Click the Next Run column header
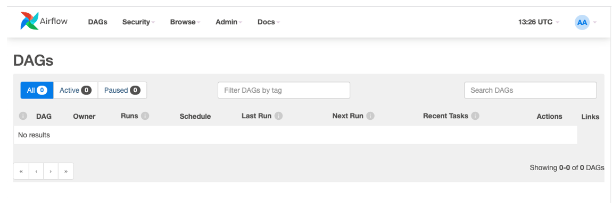612x203 pixels. pos(348,116)
